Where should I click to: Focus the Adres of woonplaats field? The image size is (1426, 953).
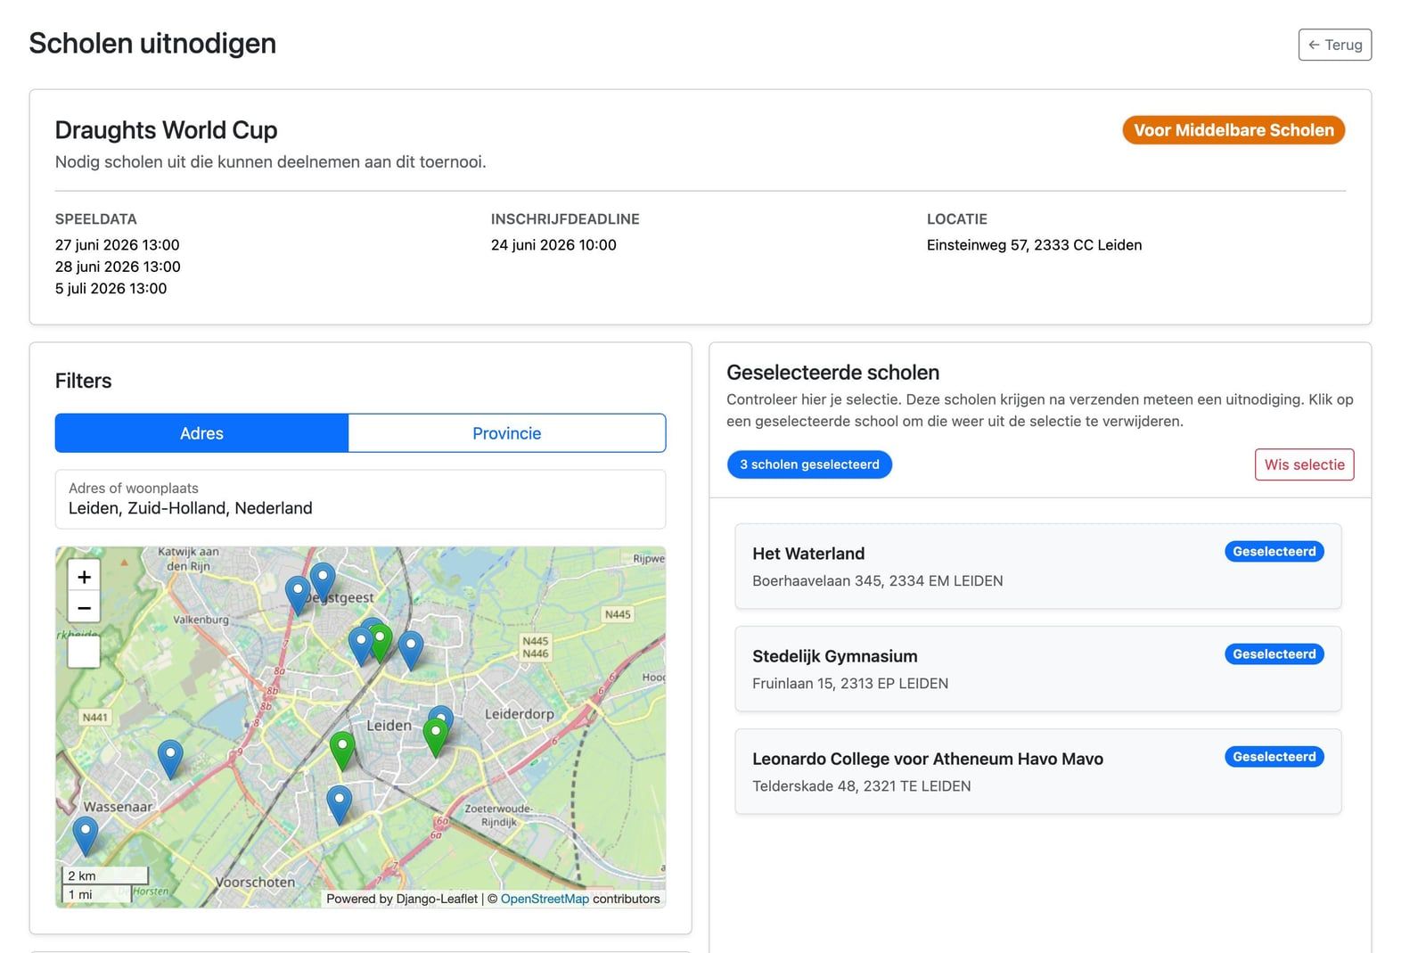[360, 499]
